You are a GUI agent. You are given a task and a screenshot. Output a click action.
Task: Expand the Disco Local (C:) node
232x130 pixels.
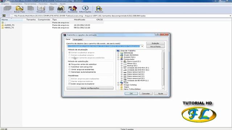[122, 61]
